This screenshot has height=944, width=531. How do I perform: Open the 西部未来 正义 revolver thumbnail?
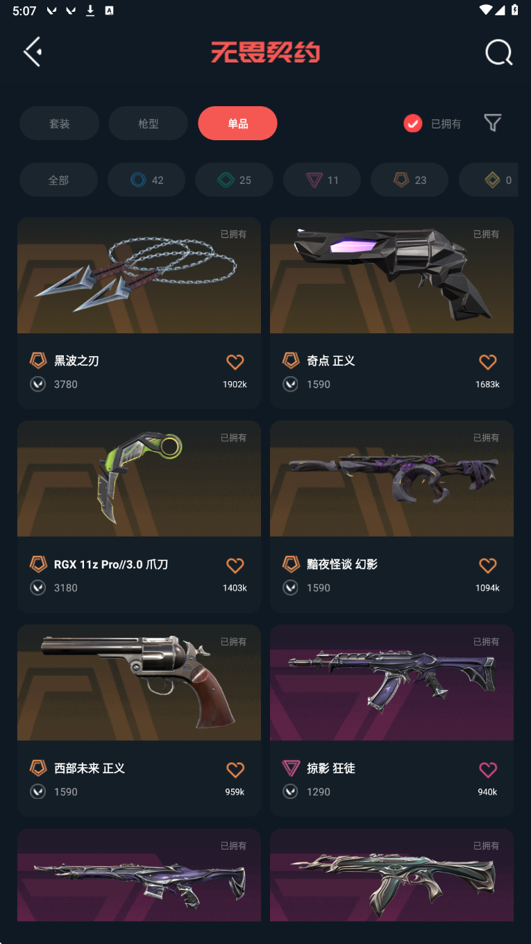(139, 682)
